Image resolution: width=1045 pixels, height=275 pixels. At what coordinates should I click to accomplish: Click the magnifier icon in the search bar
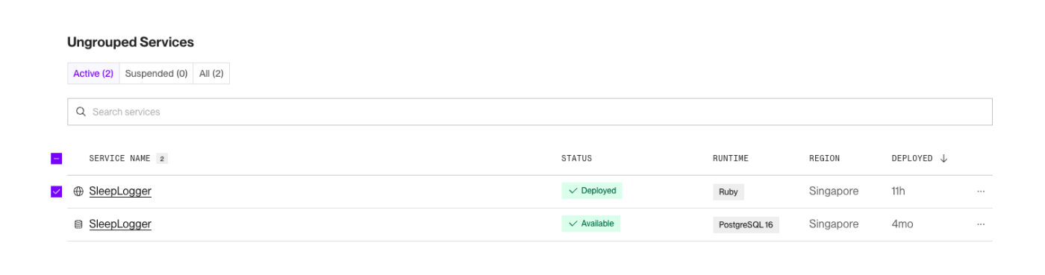pos(81,112)
